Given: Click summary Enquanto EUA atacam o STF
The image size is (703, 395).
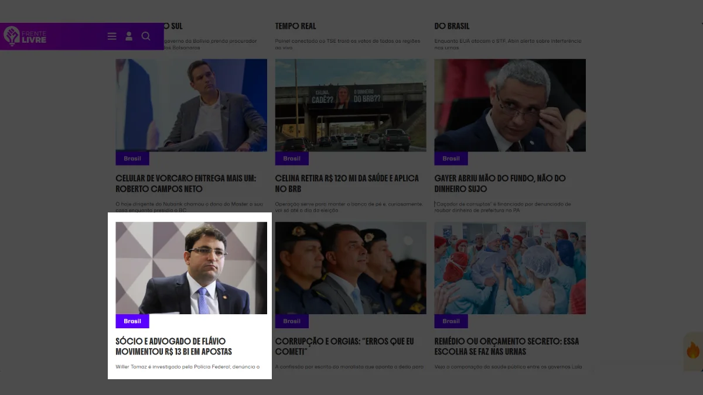Looking at the screenshot, I should [508, 44].
